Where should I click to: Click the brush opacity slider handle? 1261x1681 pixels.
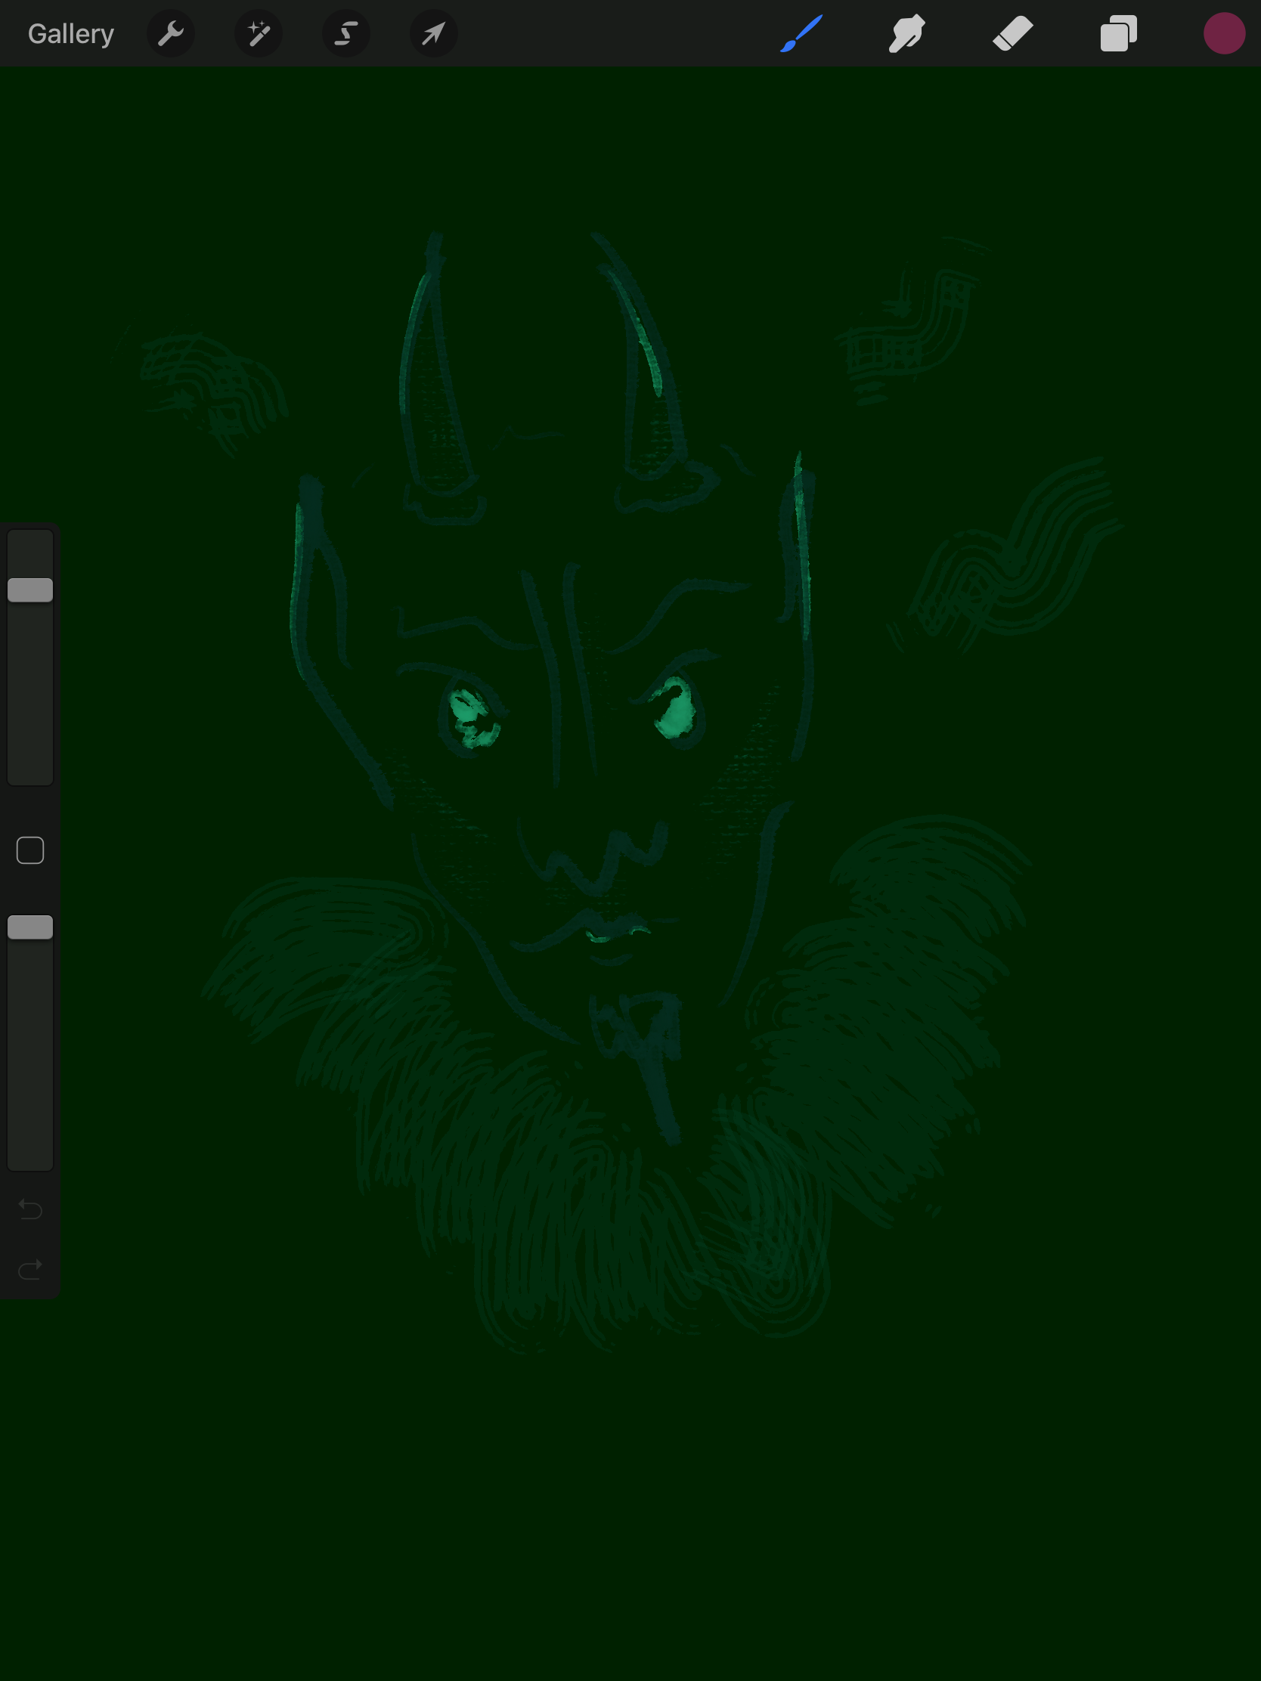30,927
